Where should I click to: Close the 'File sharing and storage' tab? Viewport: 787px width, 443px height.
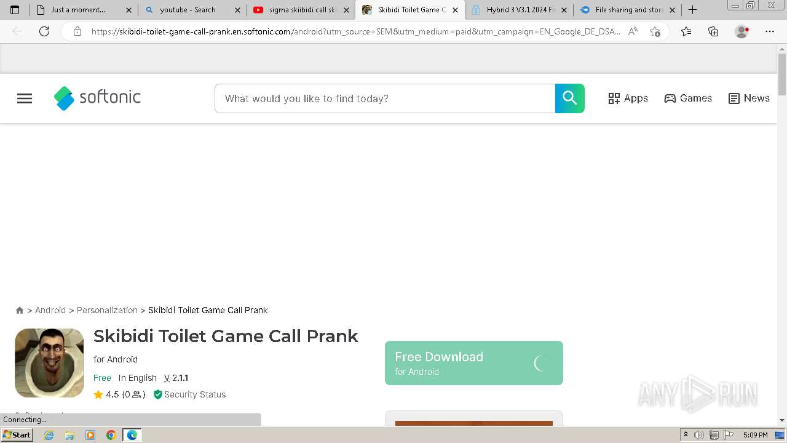pos(672,10)
